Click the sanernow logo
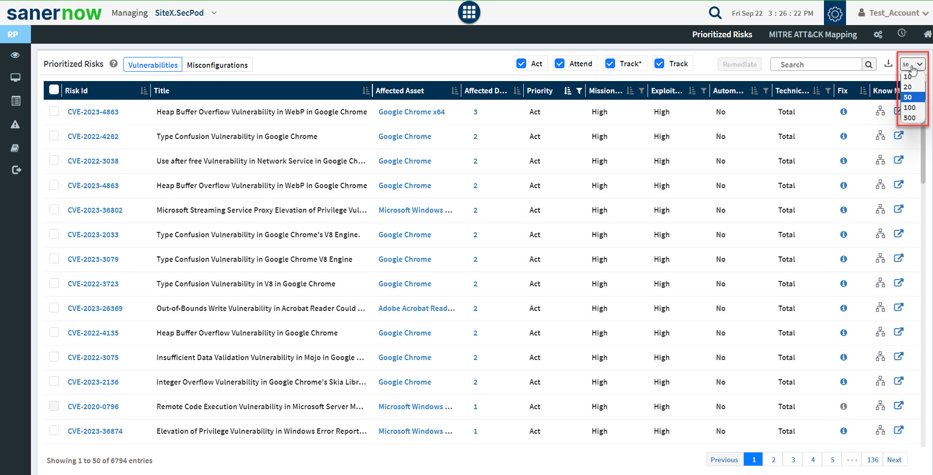This screenshot has width=933, height=475. [54, 13]
